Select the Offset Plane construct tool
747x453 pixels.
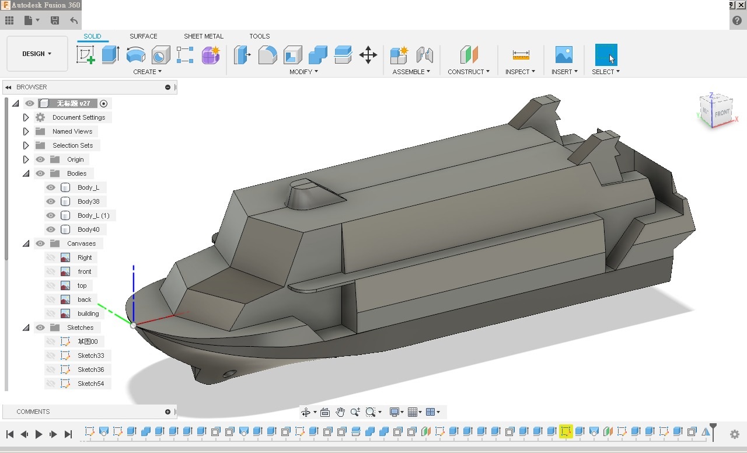(x=469, y=55)
